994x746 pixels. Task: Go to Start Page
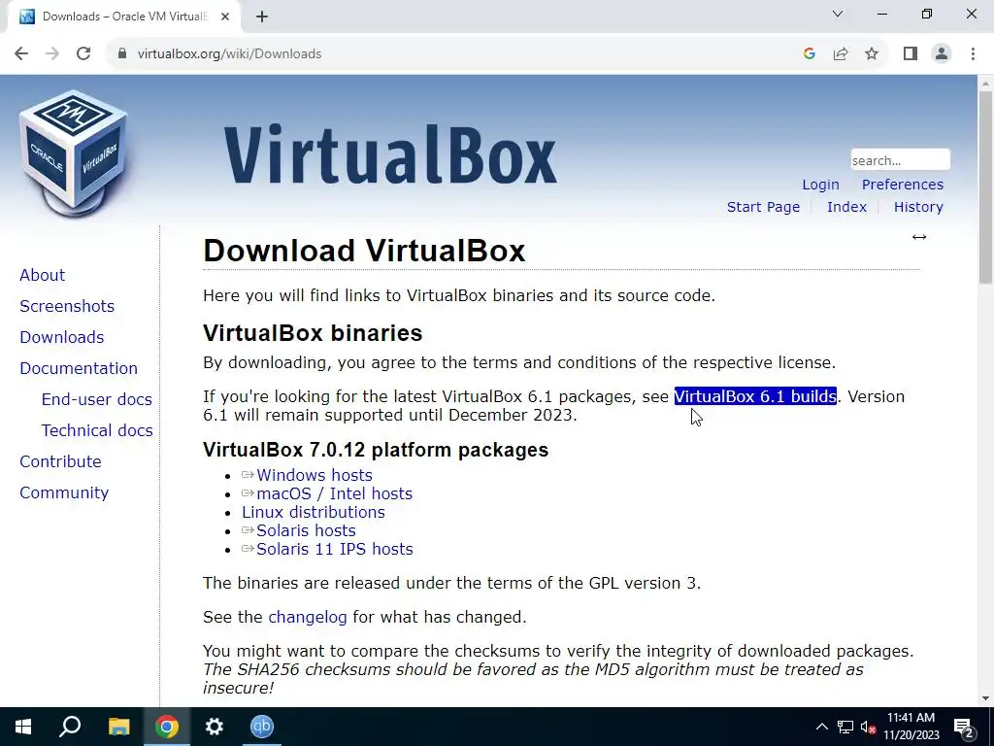tap(763, 207)
